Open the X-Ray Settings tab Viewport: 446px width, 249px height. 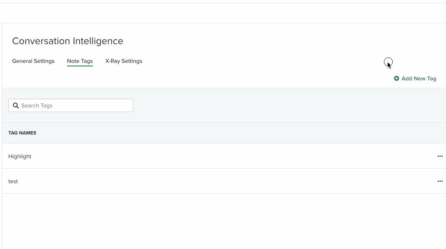[x=124, y=61]
